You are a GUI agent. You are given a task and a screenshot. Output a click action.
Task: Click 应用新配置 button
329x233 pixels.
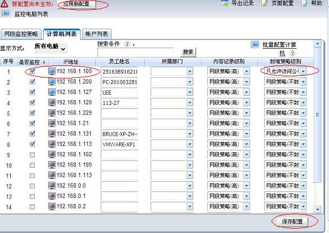(76, 4)
